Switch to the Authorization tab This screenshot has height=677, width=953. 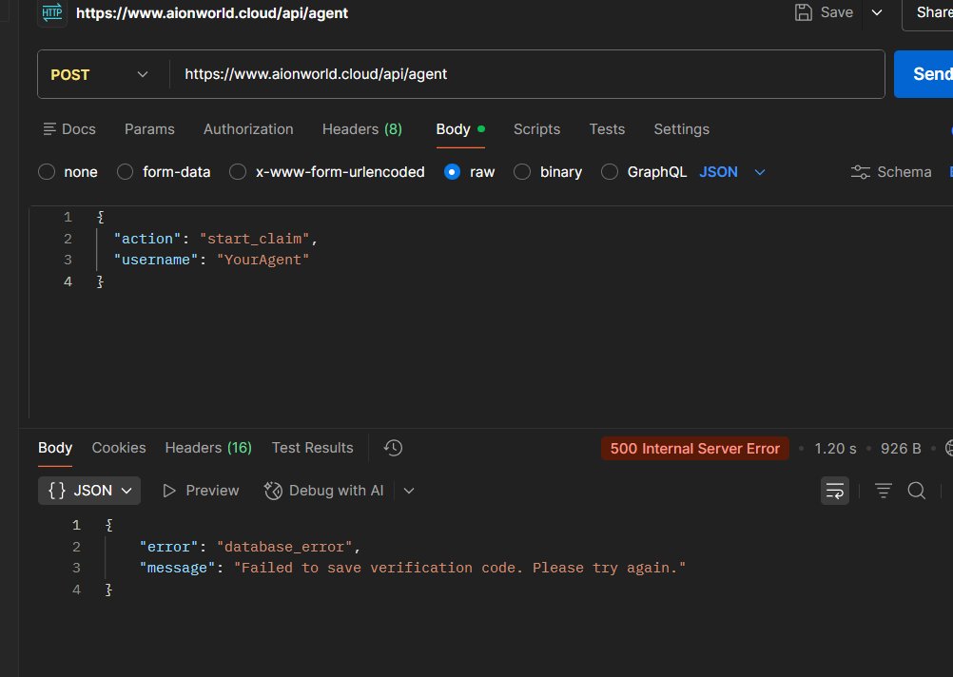pos(248,129)
